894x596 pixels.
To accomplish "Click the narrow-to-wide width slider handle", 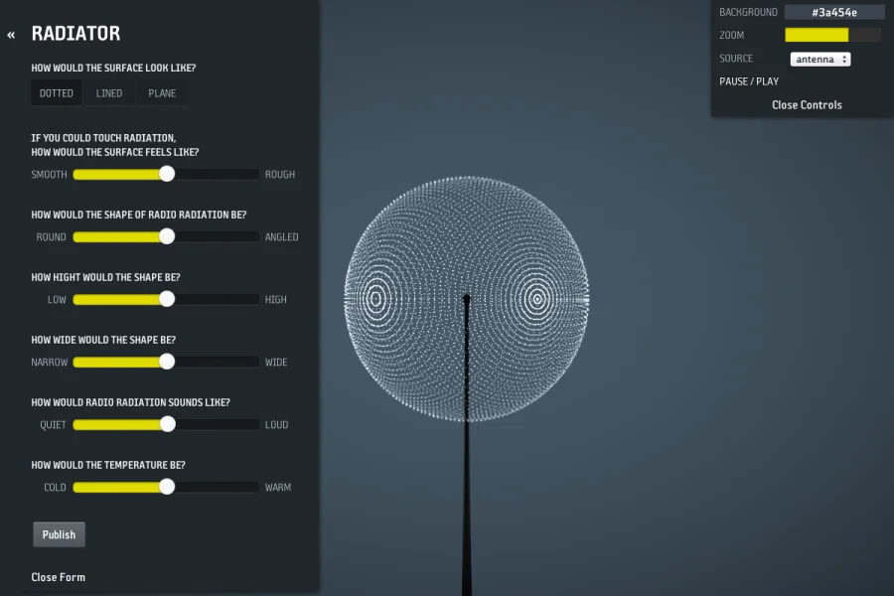I will pyautogui.click(x=167, y=362).
